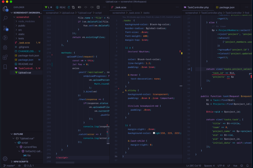
Task: Click horizontal scrollbar in Upload.vue editor
Action: point(65,162)
